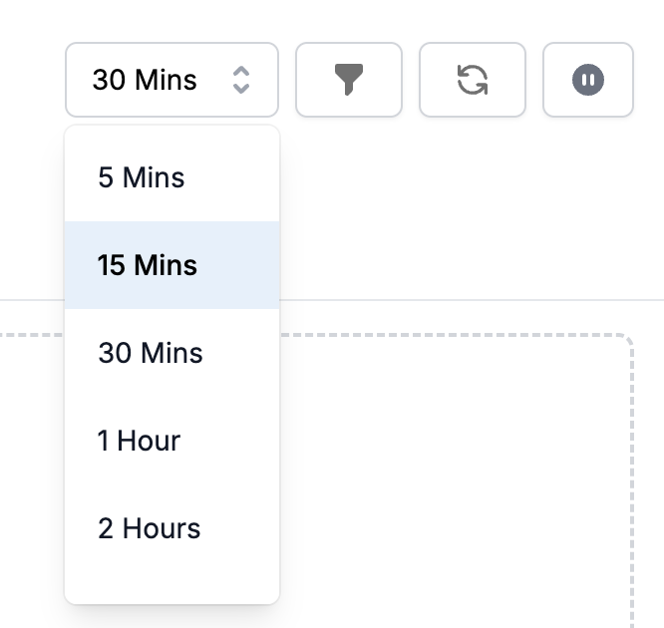This screenshot has width=664, height=628.
Task: Choose the 2 Hours time range
Action: pos(171,528)
